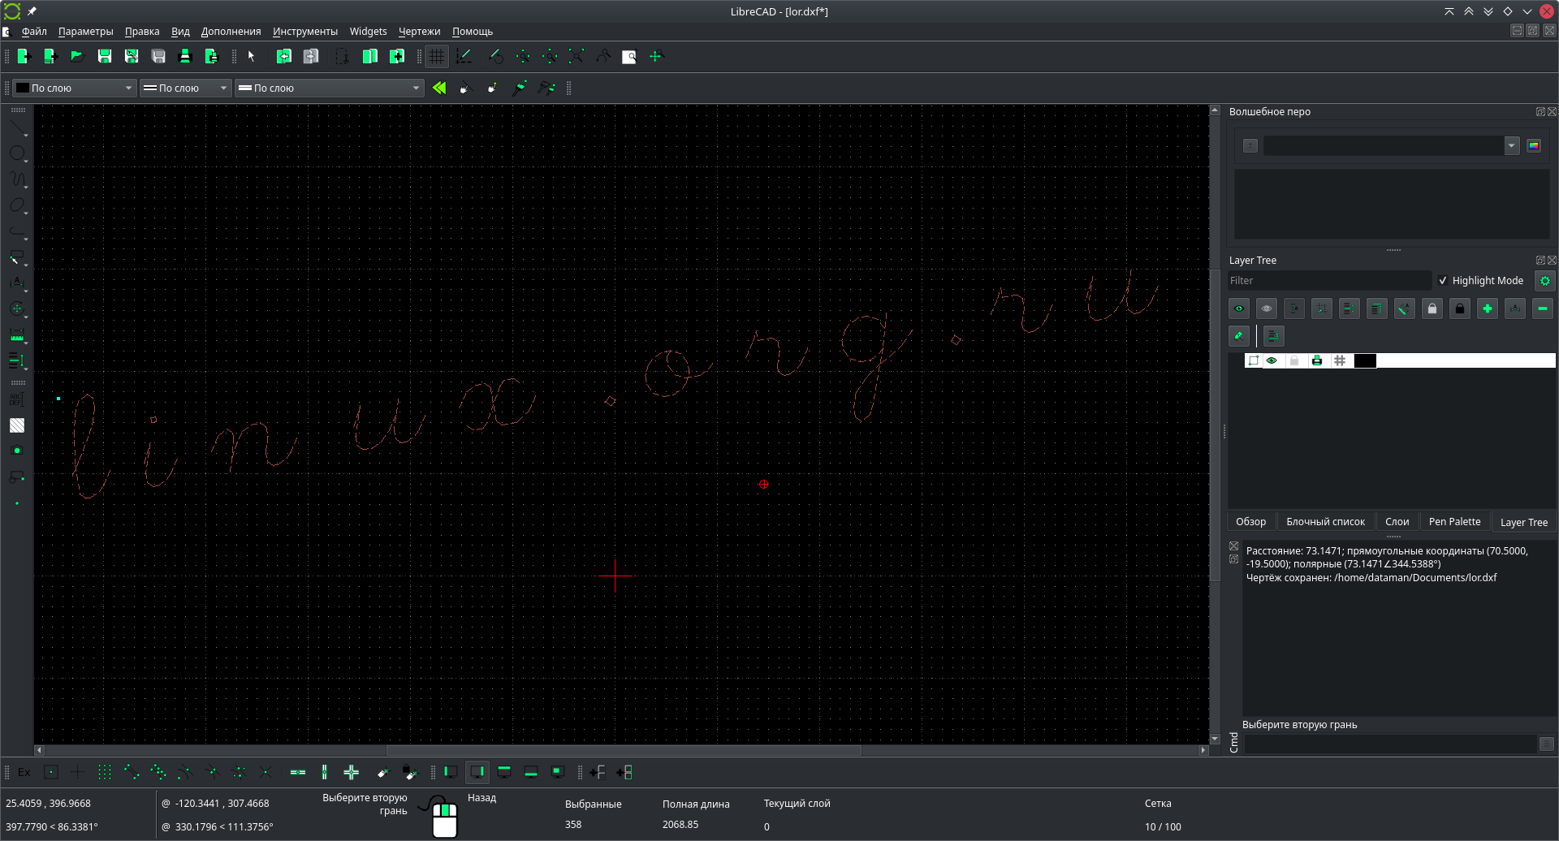
Task: Switch to the Слои tab
Action: (x=1397, y=522)
